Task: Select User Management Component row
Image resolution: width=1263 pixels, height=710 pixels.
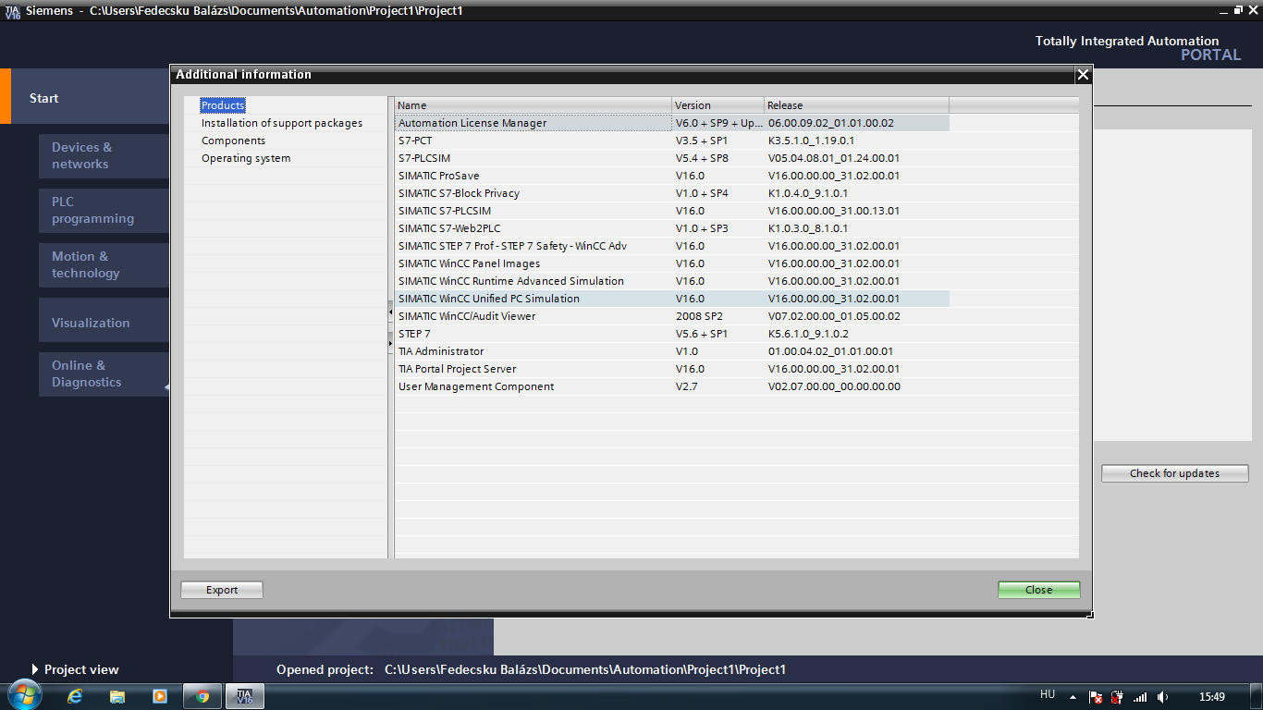Action: pyautogui.click(x=672, y=386)
